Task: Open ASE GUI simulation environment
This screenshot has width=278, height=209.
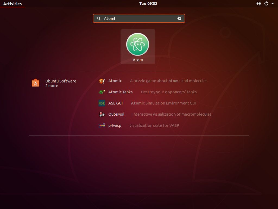Action: pyautogui.click(x=115, y=103)
